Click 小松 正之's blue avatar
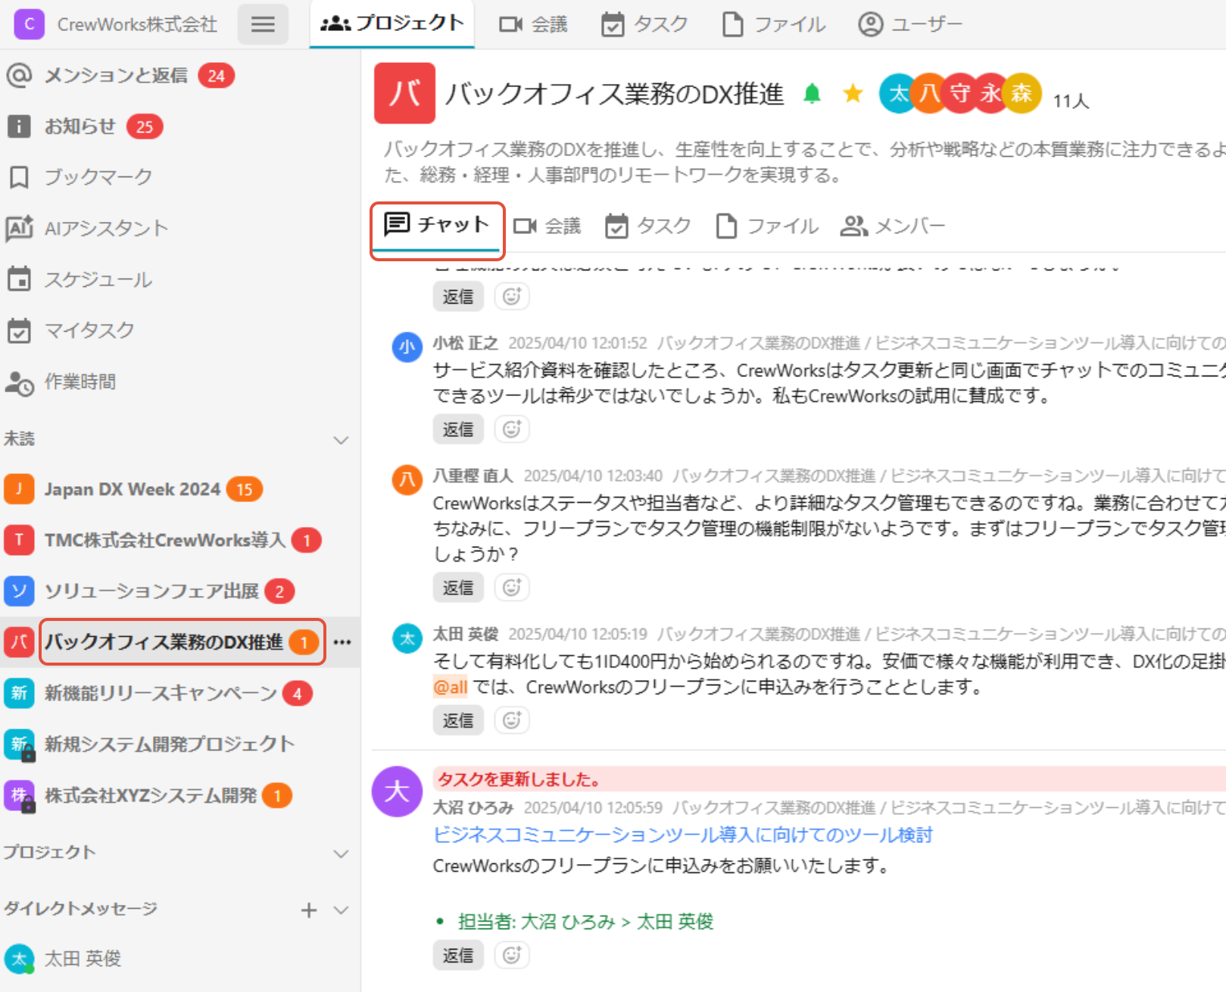This screenshot has height=992, width=1226. [x=407, y=347]
